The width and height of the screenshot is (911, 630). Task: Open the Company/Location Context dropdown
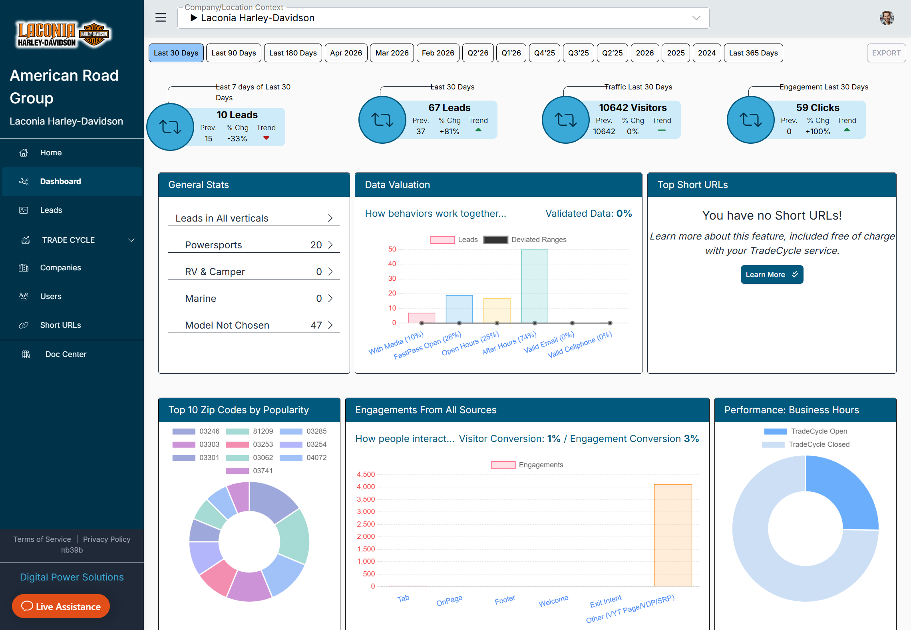click(444, 18)
